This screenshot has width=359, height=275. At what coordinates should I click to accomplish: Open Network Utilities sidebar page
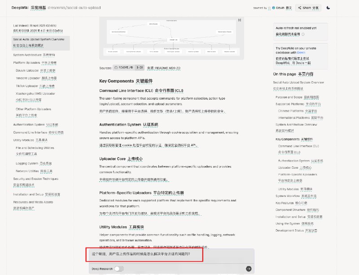pyautogui.click(x=34, y=171)
